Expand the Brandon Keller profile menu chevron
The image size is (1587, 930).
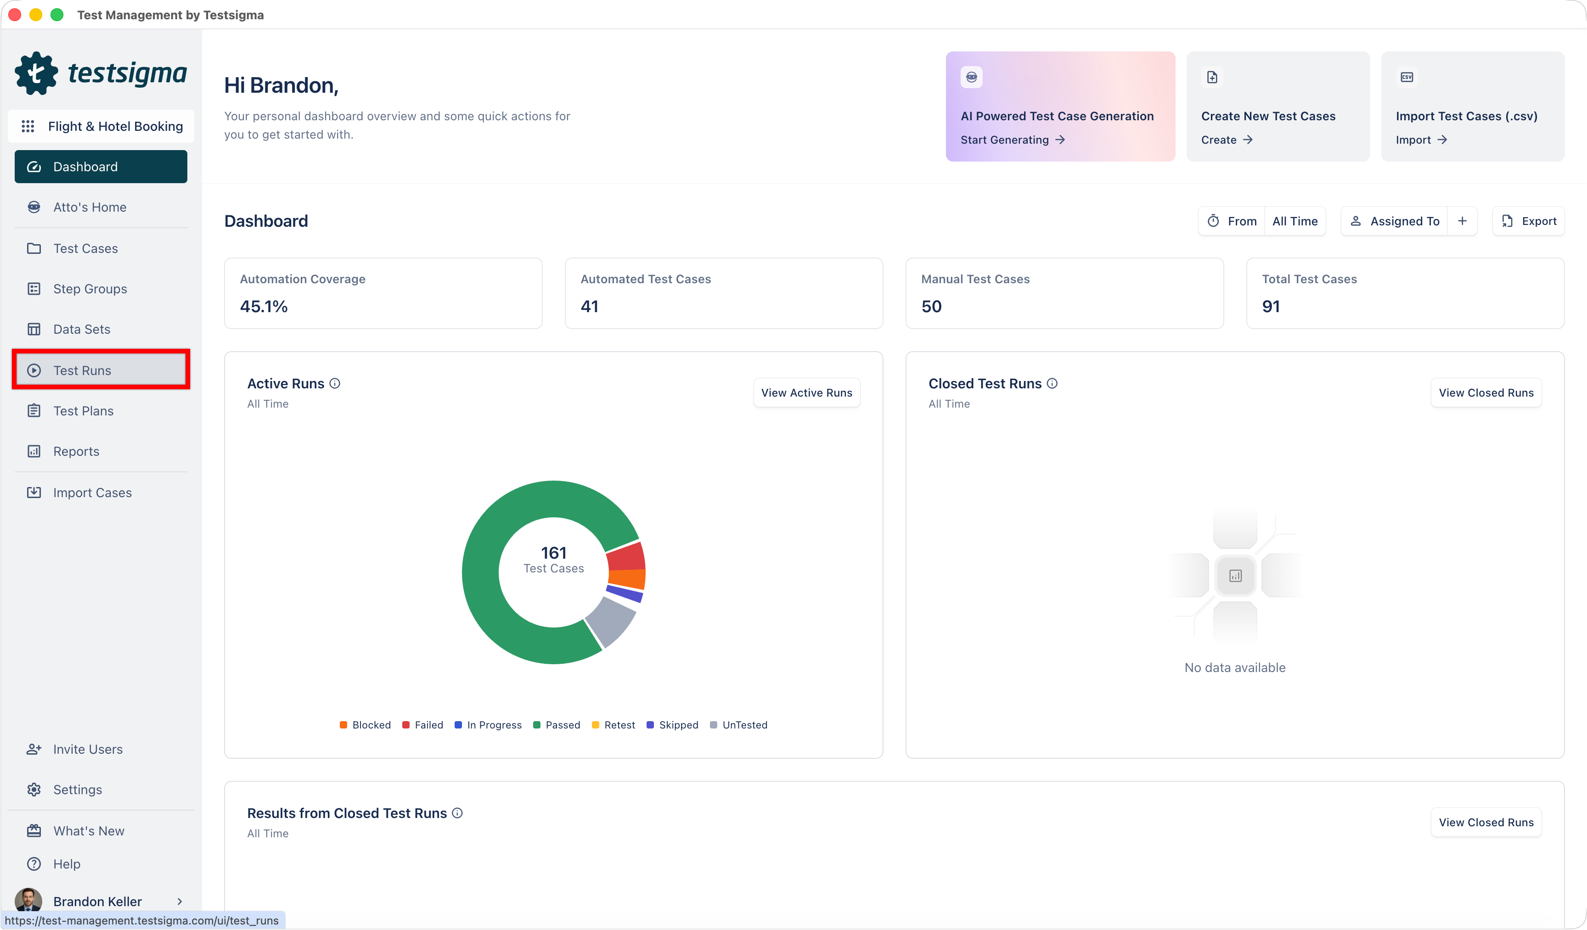[x=180, y=902]
